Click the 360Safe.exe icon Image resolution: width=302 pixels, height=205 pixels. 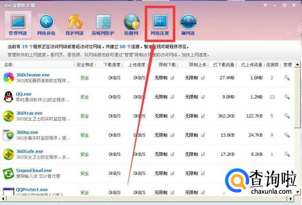point(8,154)
